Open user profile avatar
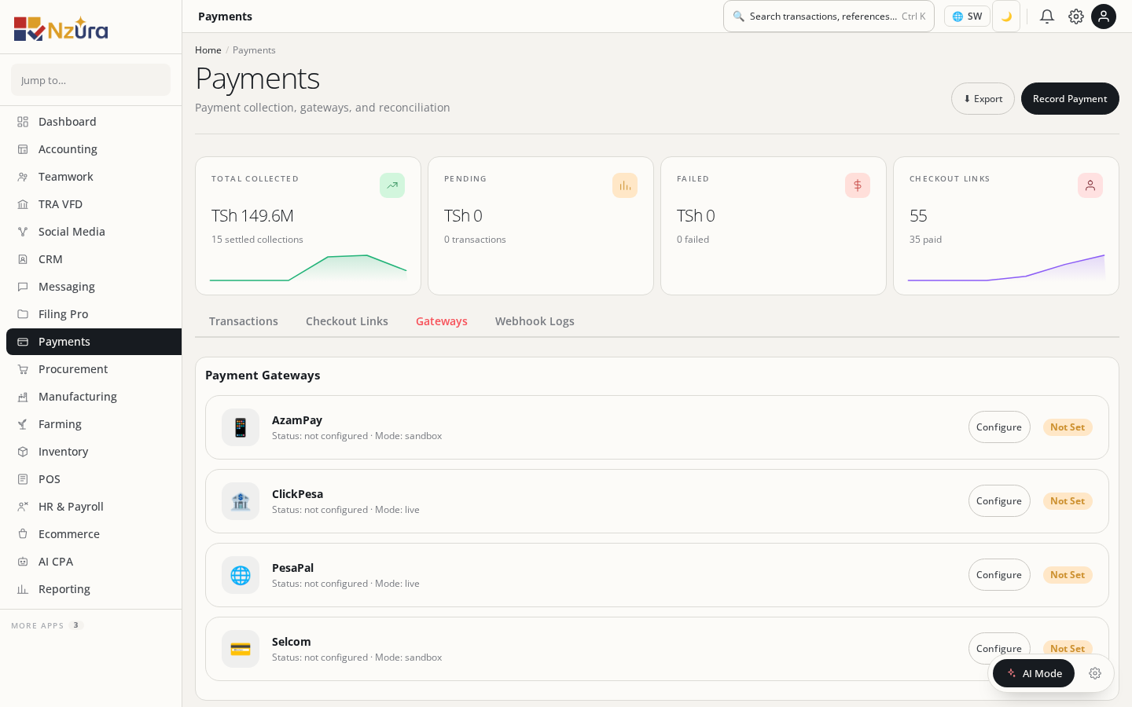 (1104, 16)
